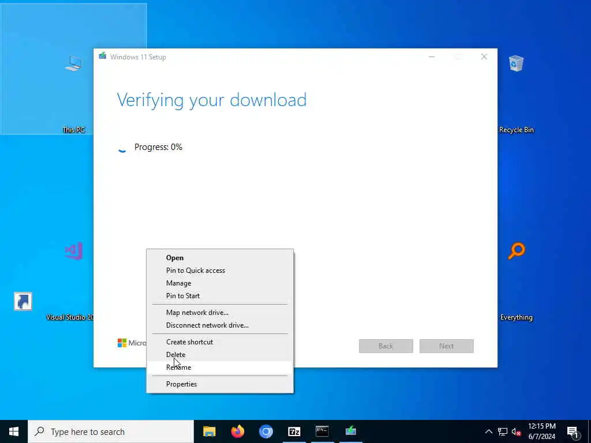
Task: Focus the Type here to search box
Action: tap(111, 431)
